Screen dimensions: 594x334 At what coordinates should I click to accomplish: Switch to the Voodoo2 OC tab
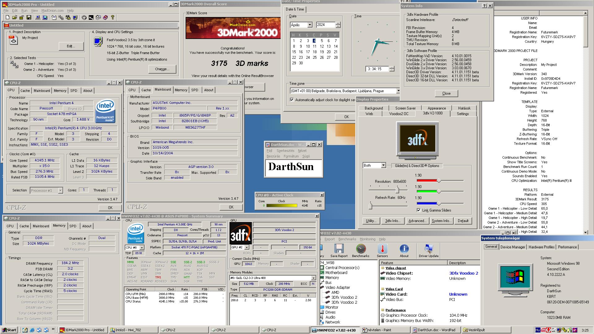[x=399, y=114]
